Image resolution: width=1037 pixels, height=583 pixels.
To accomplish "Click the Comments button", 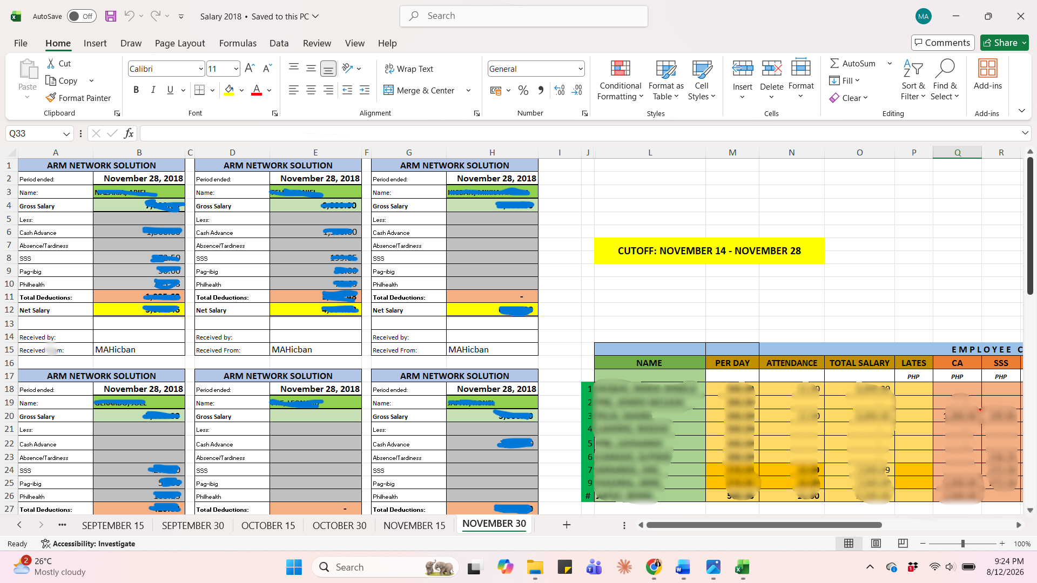I will [942, 43].
